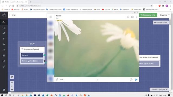Open the table/list sidebar icon
The height and width of the screenshot is (97, 173).
pyautogui.click(x=4, y=56)
